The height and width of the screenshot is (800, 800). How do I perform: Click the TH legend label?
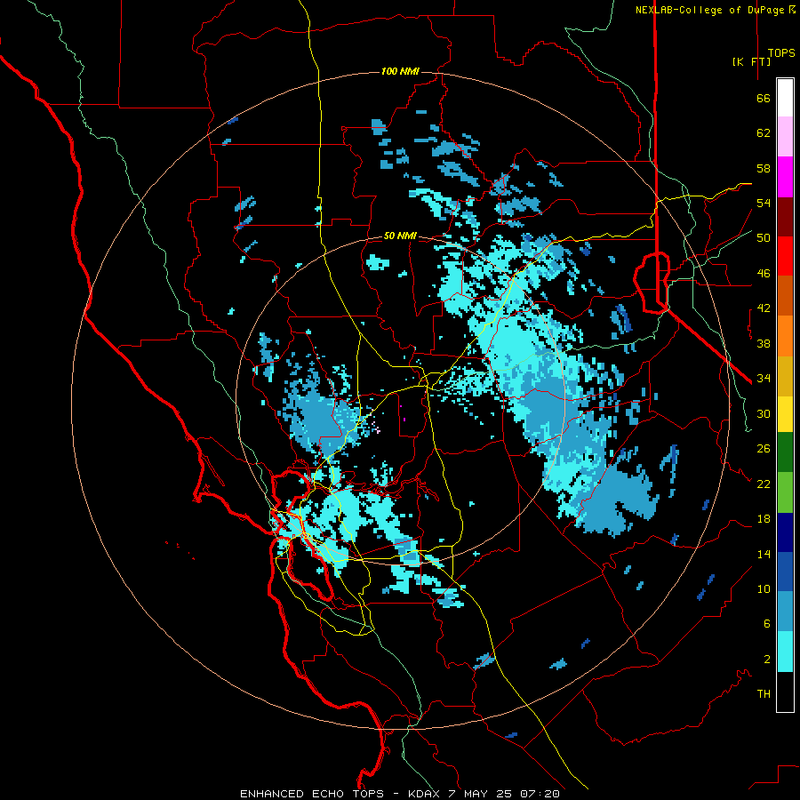click(764, 694)
